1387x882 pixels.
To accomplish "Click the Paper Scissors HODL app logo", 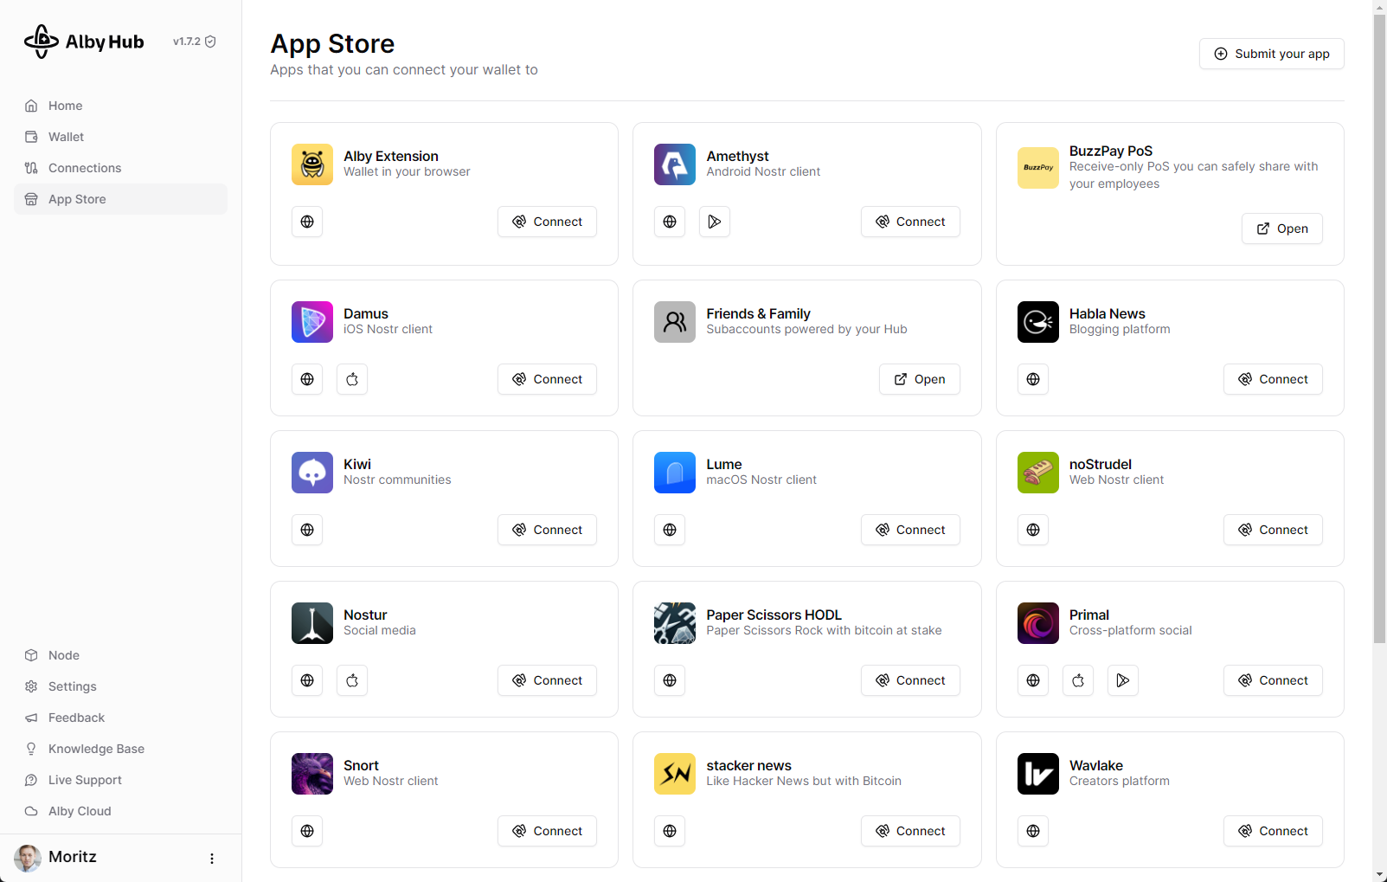I will [x=675, y=623].
